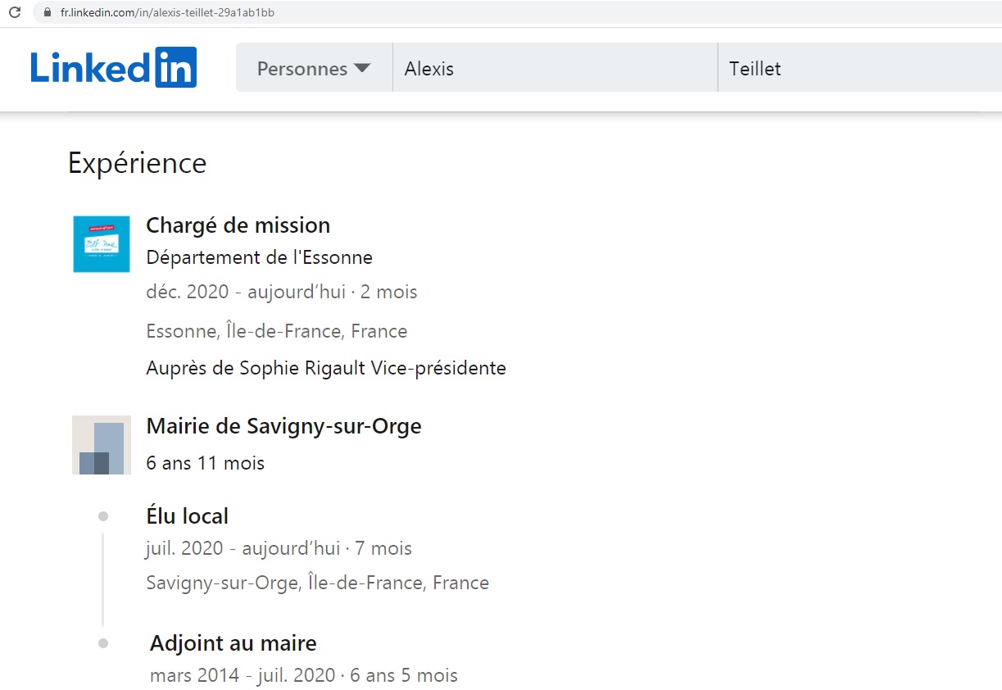Click the timeline bullet beside Adjoint au maire
Image resolution: width=1002 pixels, height=690 pixels.
tap(103, 643)
